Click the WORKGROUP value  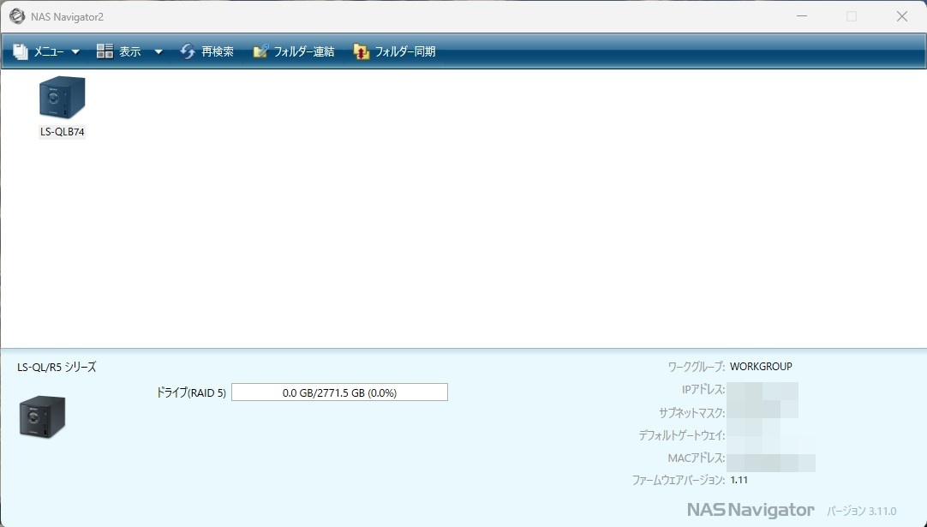tap(761, 367)
